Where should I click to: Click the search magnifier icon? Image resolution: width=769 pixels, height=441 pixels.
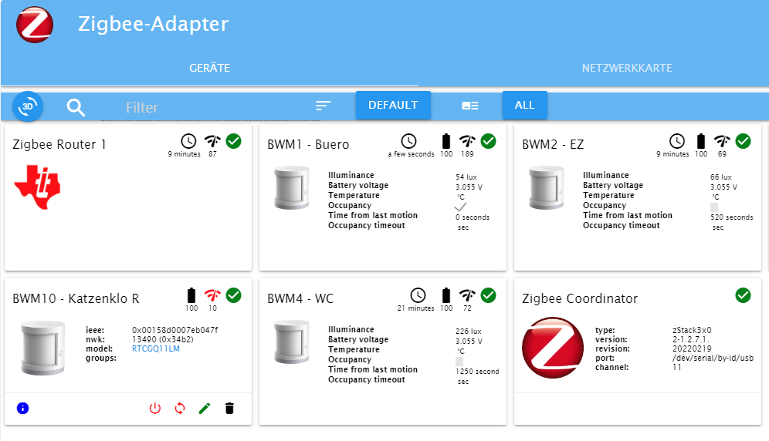click(76, 106)
